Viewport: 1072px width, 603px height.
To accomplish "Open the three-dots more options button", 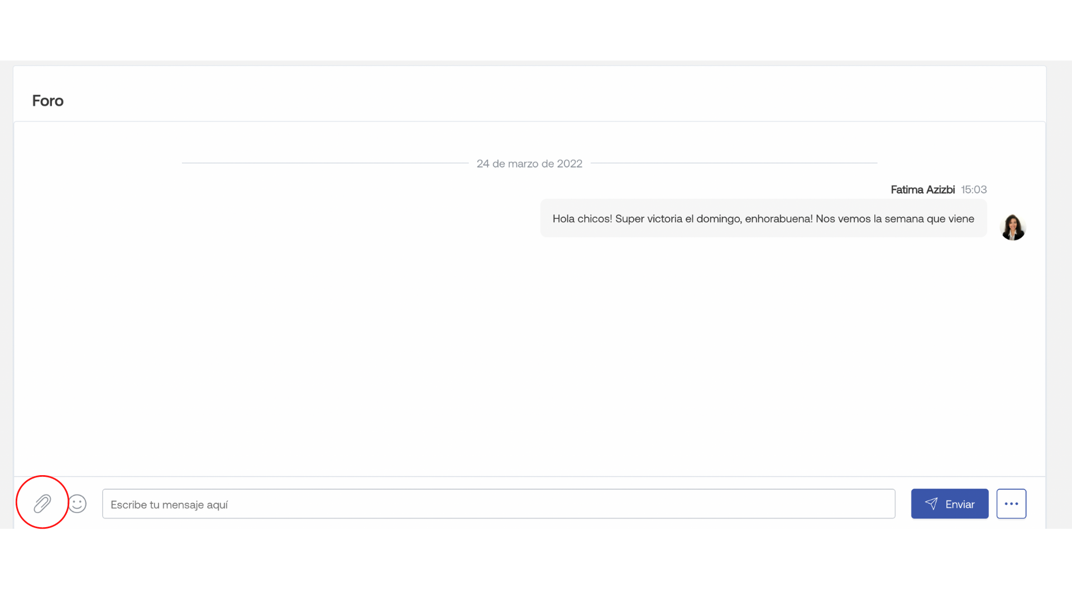I will pos(1011,504).
